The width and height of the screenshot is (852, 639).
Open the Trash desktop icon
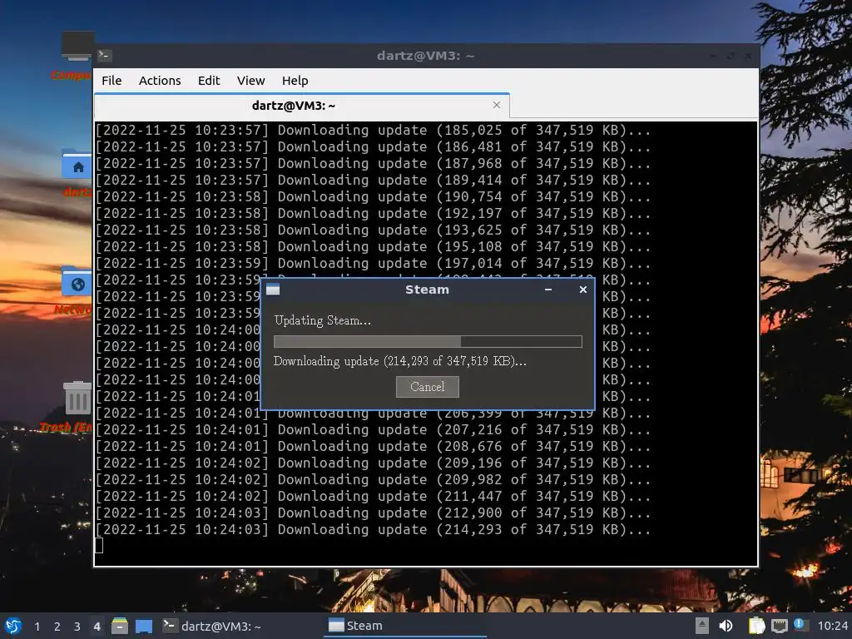pos(76,406)
